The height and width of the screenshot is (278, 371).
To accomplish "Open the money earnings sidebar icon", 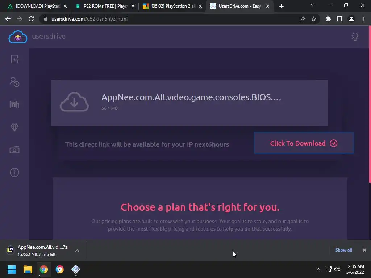I will click(x=14, y=150).
